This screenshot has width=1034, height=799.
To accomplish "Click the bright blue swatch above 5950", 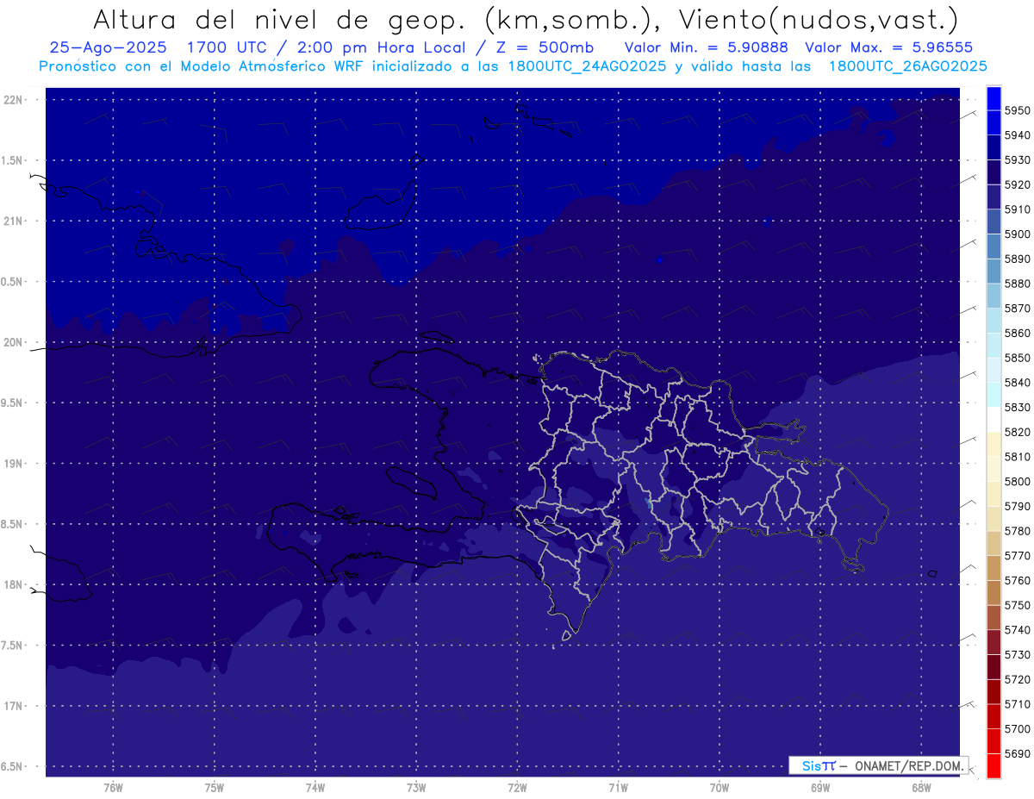I will click(994, 97).
